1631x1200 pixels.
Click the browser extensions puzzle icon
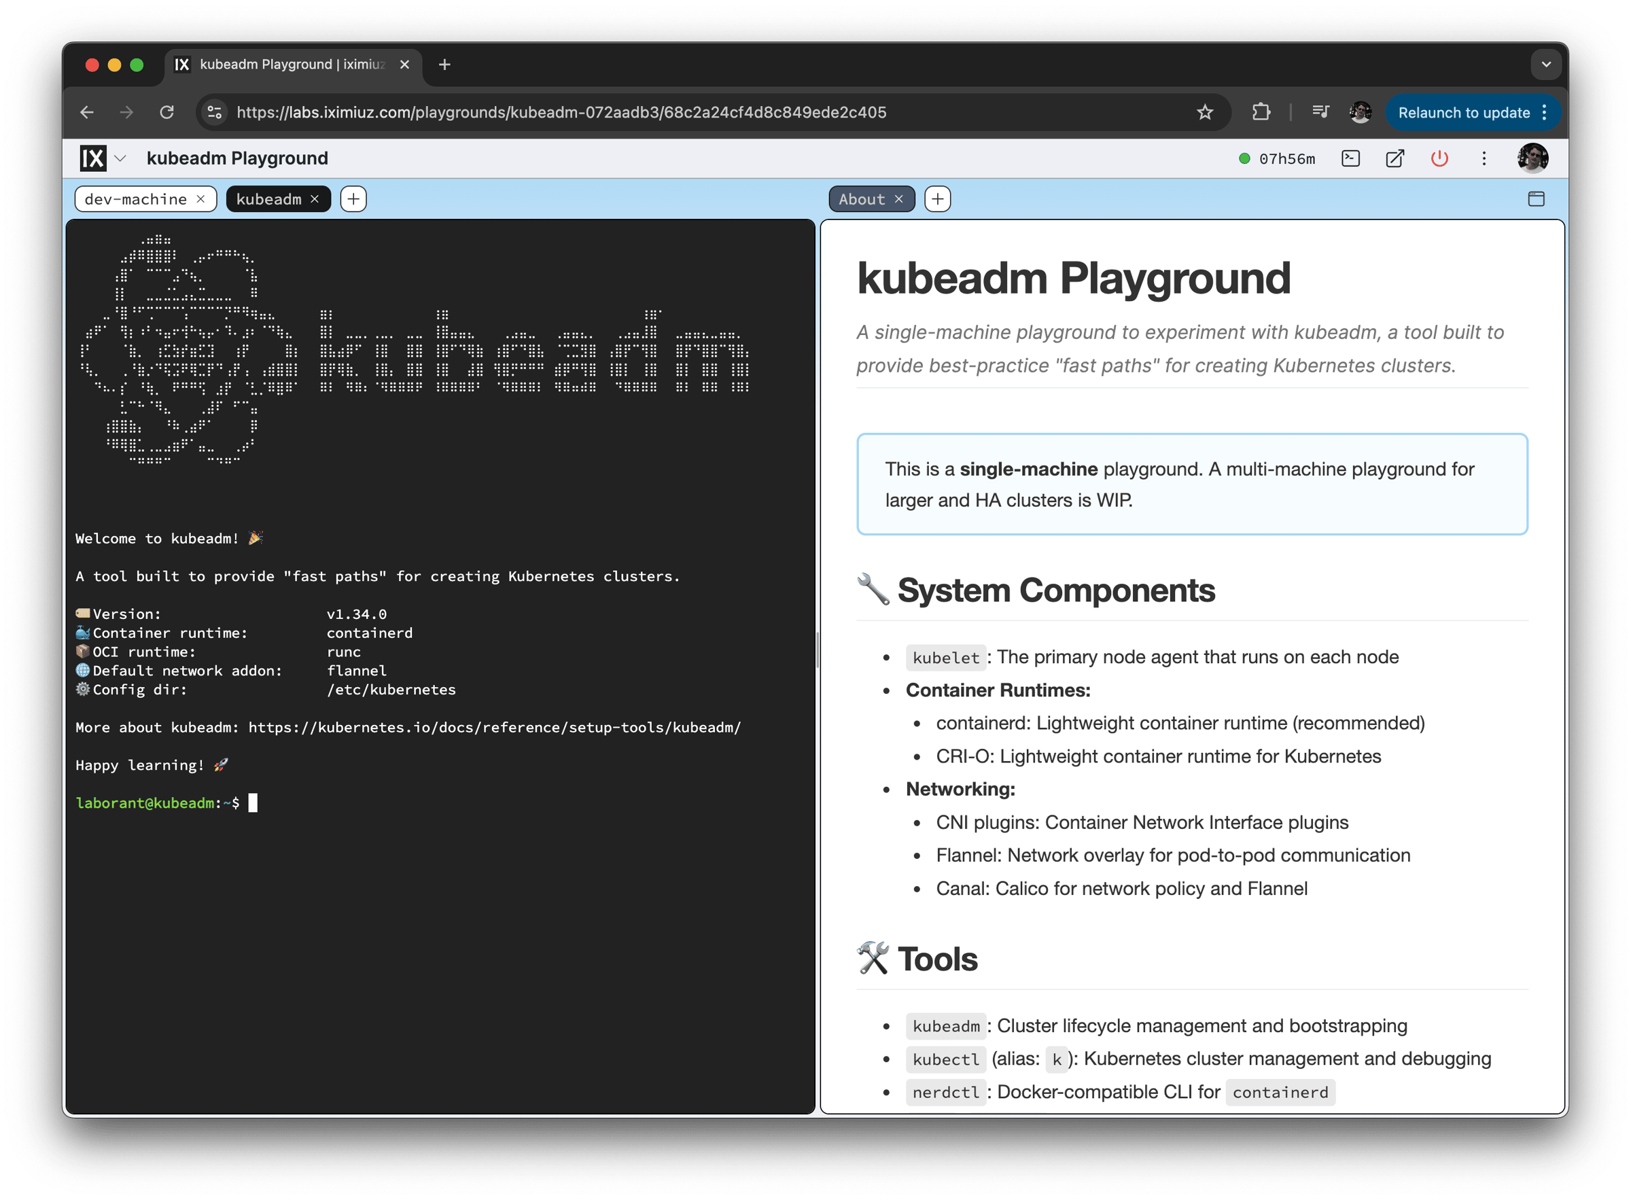1261,112
